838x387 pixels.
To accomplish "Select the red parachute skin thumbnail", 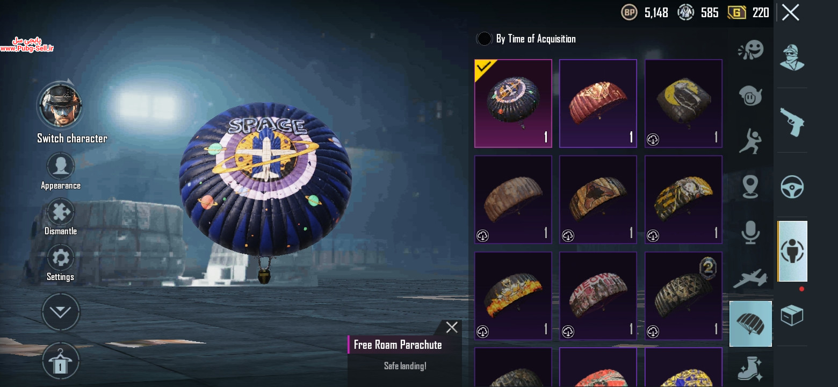I will [598, 103].
